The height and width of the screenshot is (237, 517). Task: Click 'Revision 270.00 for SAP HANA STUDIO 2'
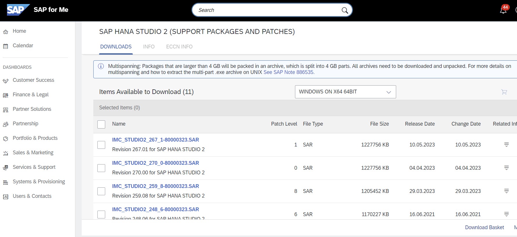click(158, 173)
